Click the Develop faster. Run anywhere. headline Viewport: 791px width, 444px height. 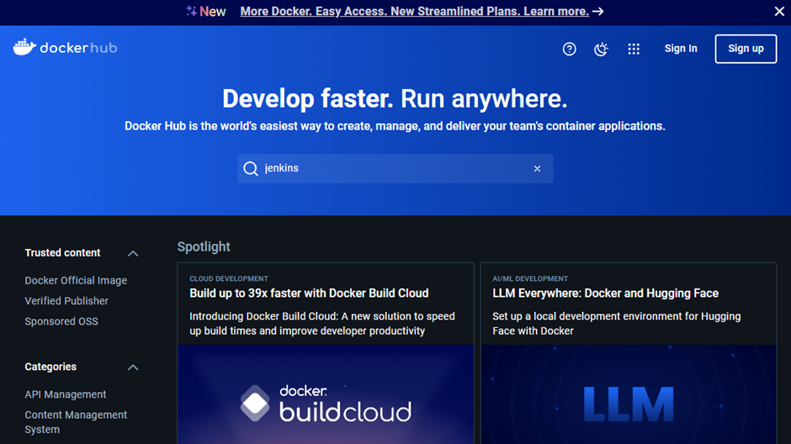pos(395,98)
